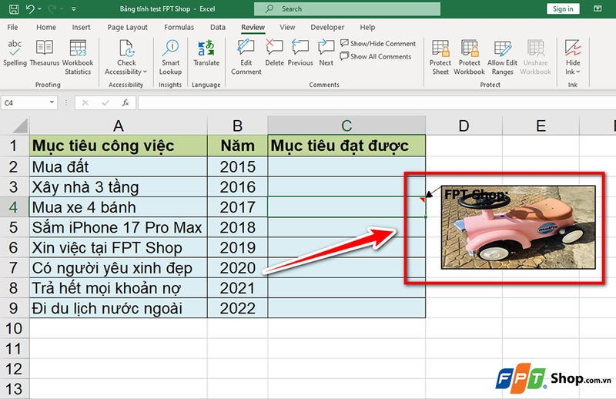Switch to the Home tab

pos(46,27)
